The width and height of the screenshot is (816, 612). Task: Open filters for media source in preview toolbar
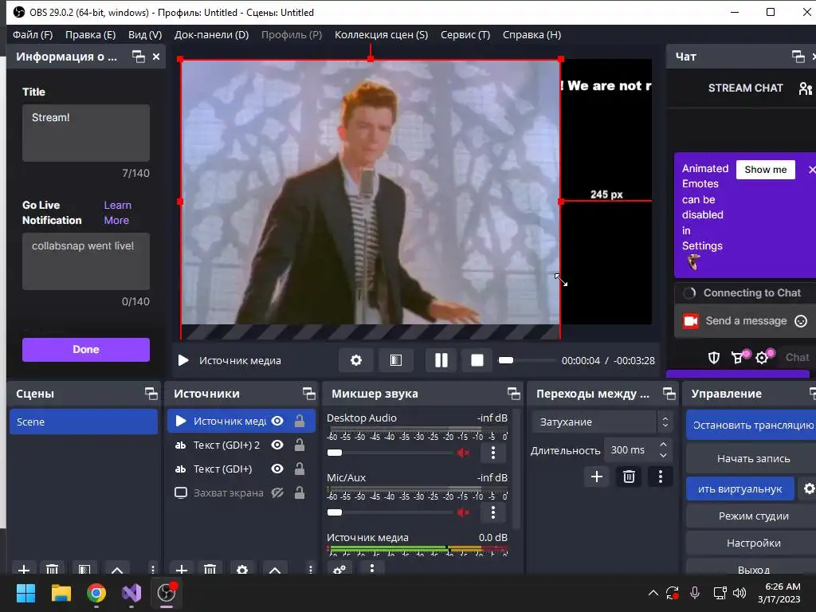[x=396, y=360]
